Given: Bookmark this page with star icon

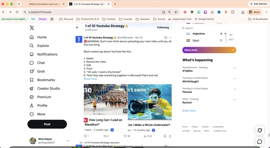Looking at the screenshot, I should click(x=176, y=12).
